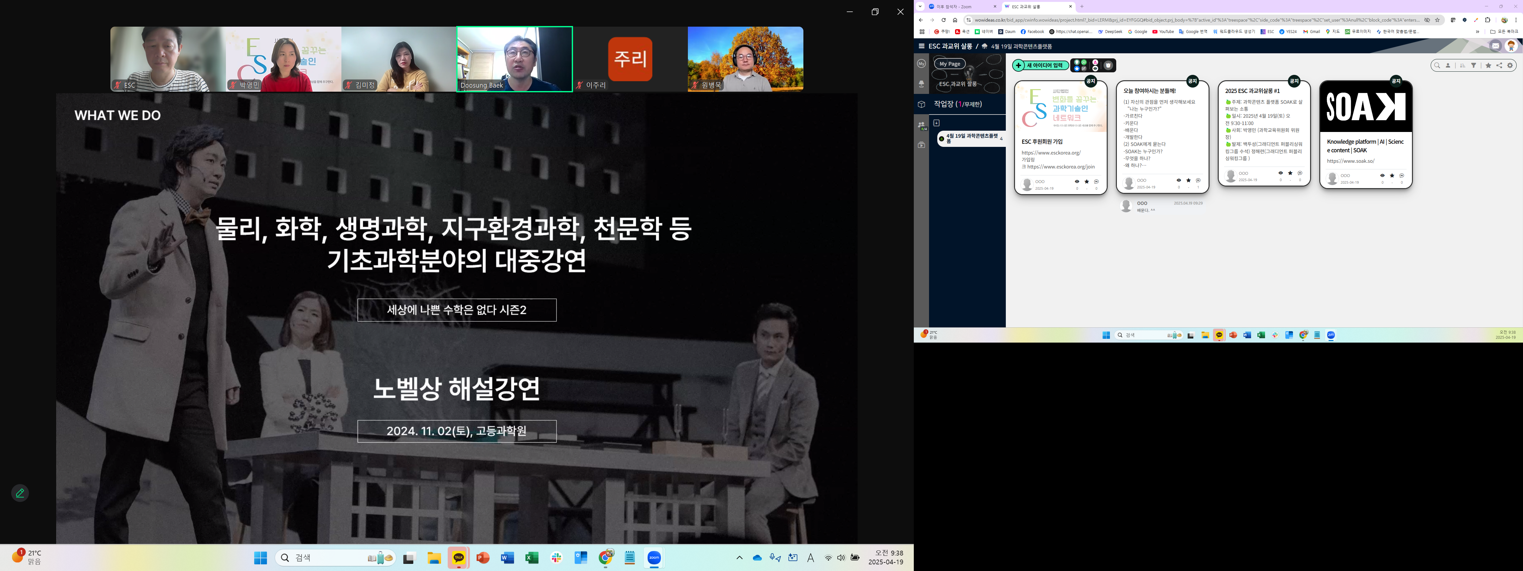Image resolution: width=1523 pixels, height=571 pixels.
Task: Open the filter funnel icon
Action: [1473, 66]
